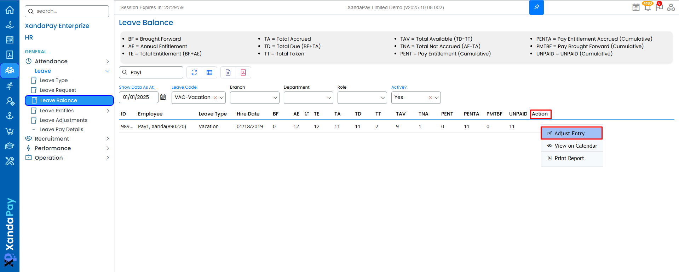Viewport: 679px width, 272px height.
Task: Open the Branch dropdown
Action: tap(255, 97)
